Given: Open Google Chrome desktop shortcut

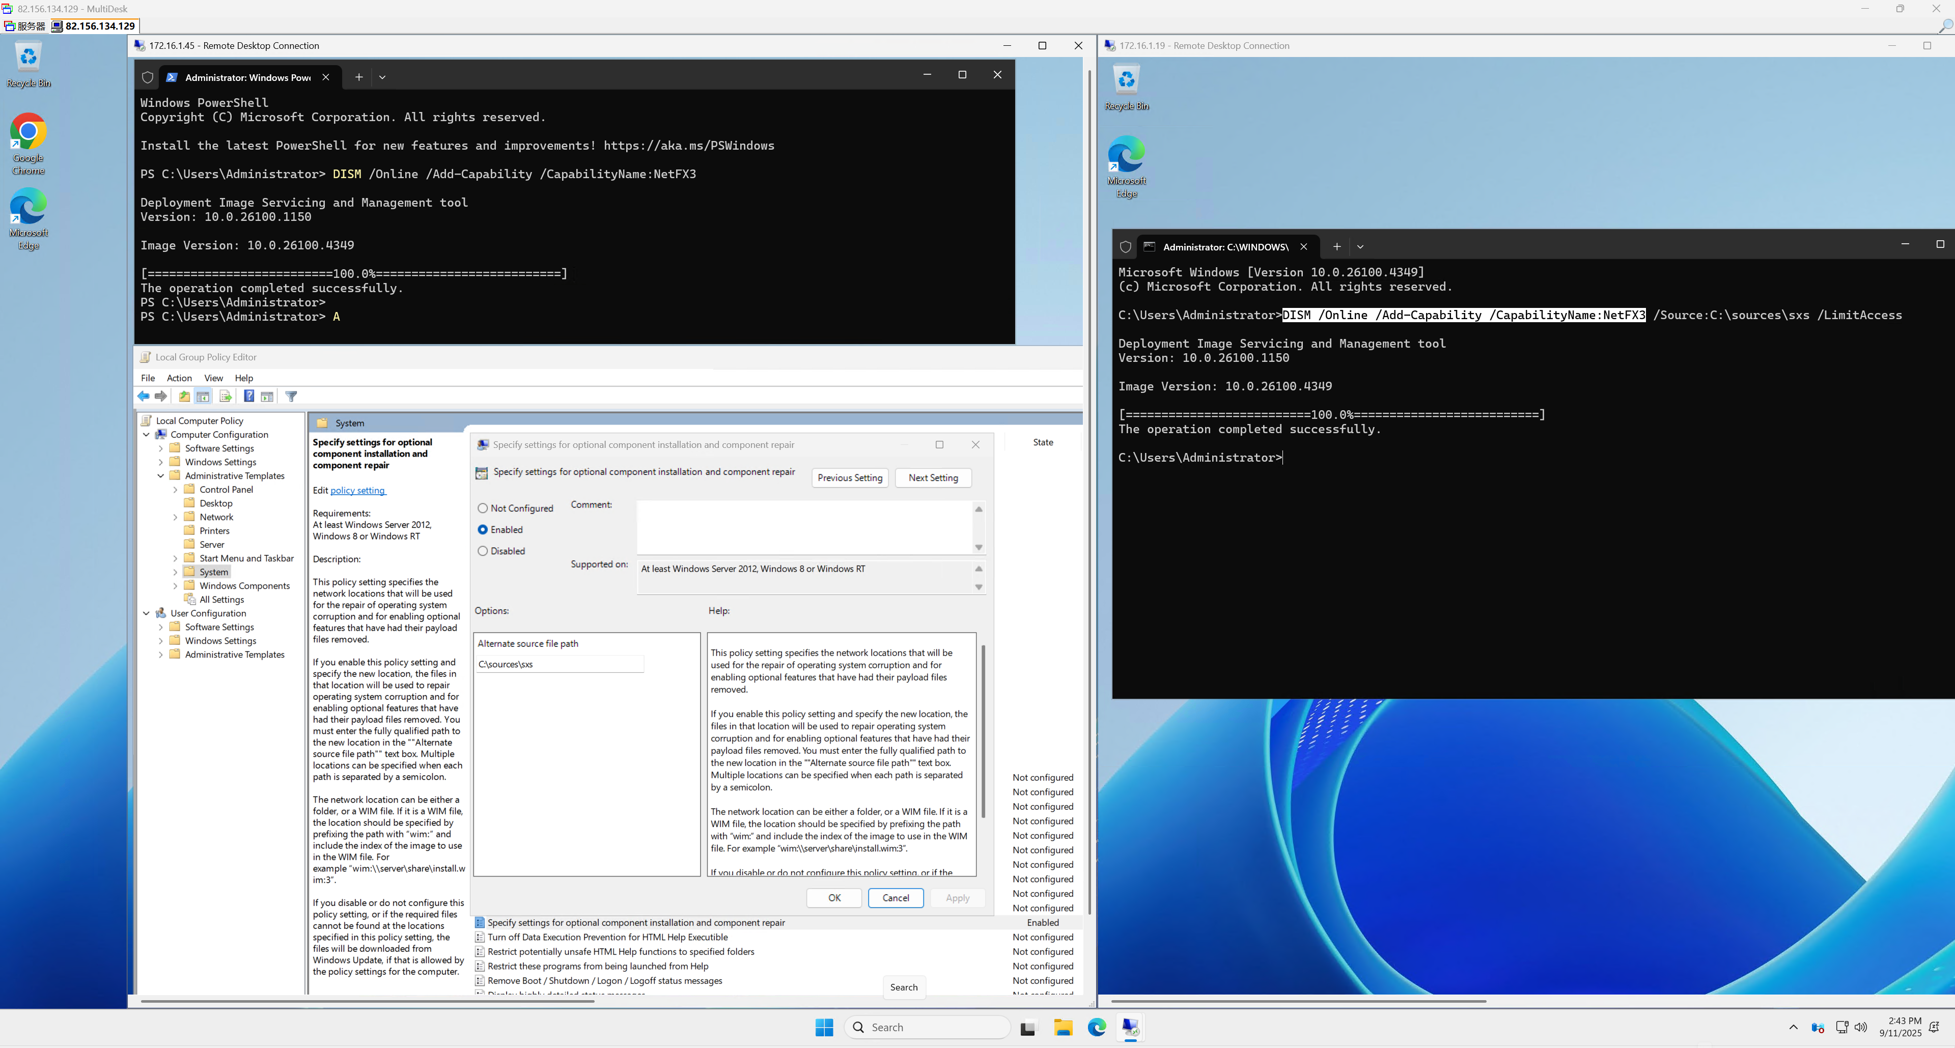Looking at the screenshot, I should coord(29,144).
